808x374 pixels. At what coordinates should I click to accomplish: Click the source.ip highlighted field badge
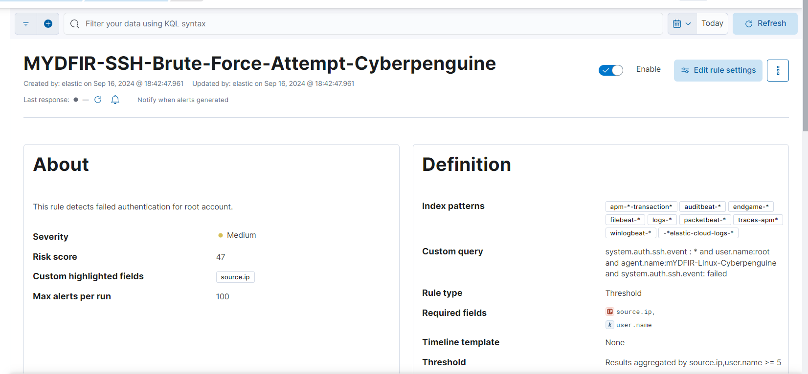235,277
